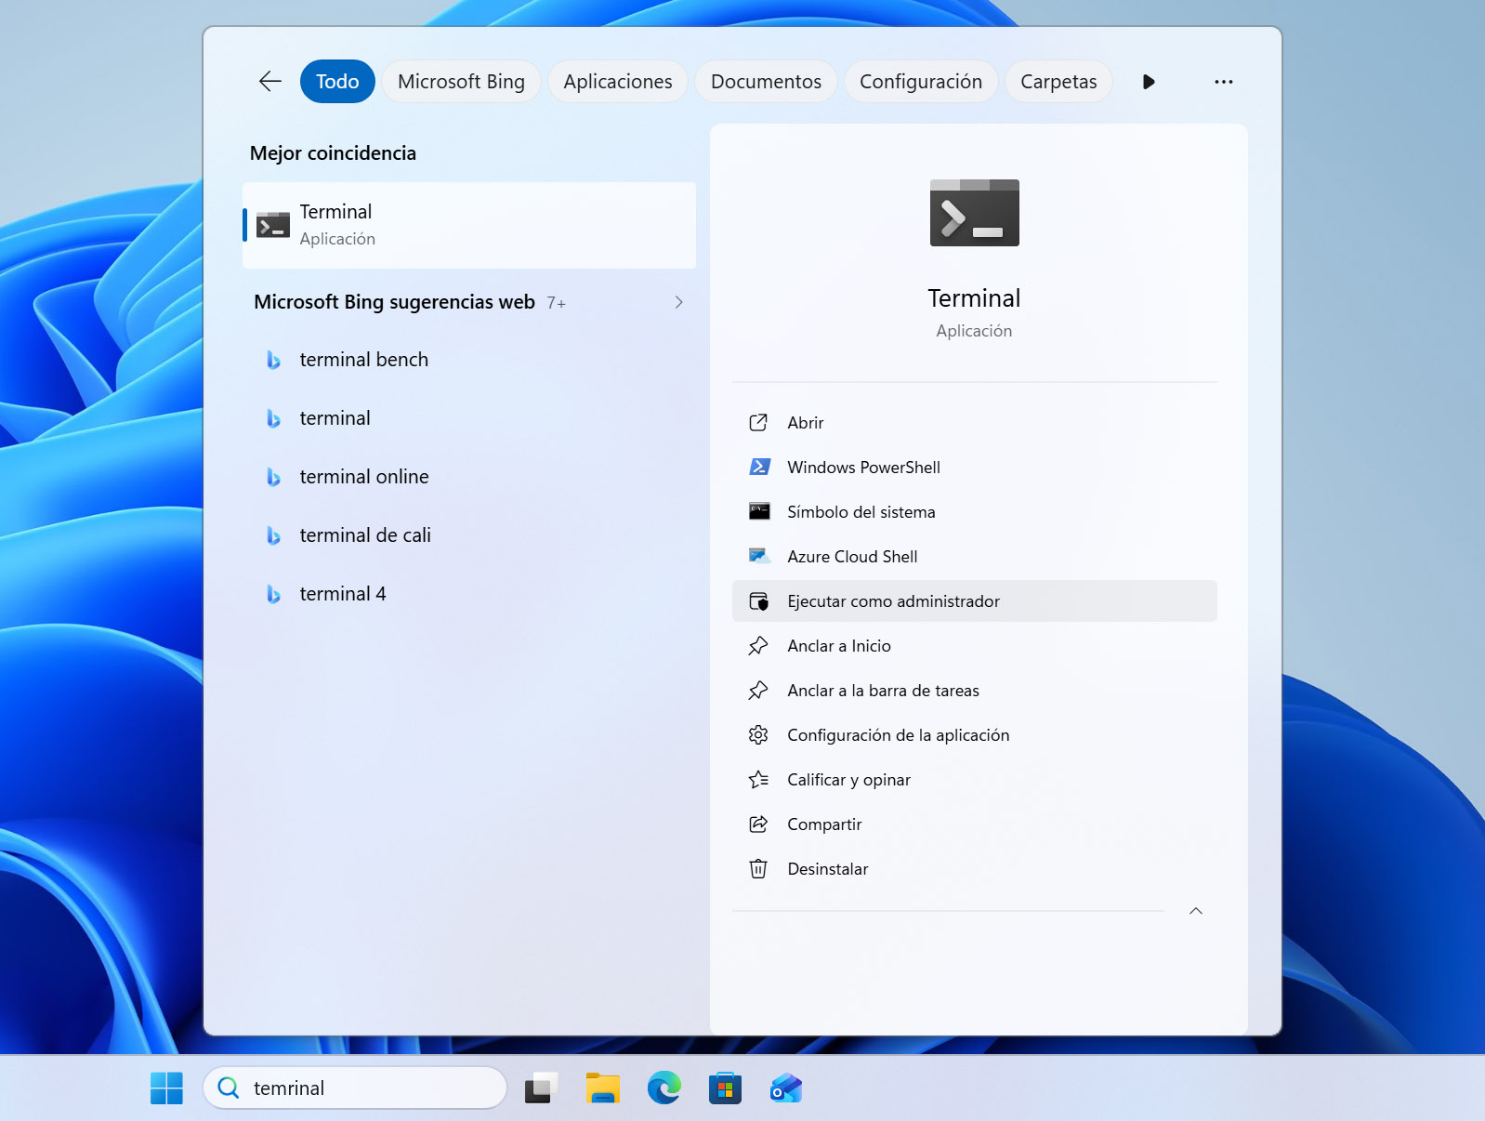Click the gear icon for app settings
The image size is (1485, 1121).
[x=758, y=735]
